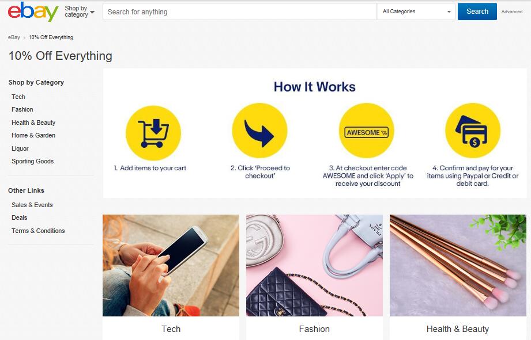Viewport: 531px width, 340px height.
Task: Expand the All Categories combo box
Action: (416, 12)
